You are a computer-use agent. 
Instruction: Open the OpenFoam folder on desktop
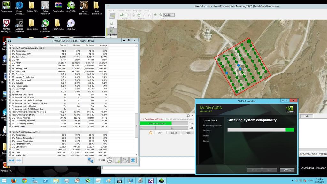[32, 25]
